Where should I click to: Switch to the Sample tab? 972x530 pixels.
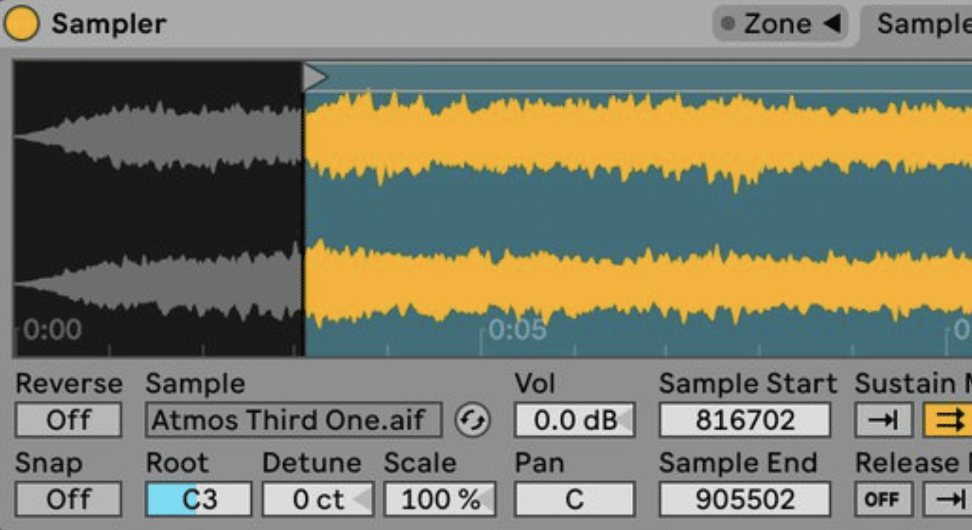tap(924, 24)
